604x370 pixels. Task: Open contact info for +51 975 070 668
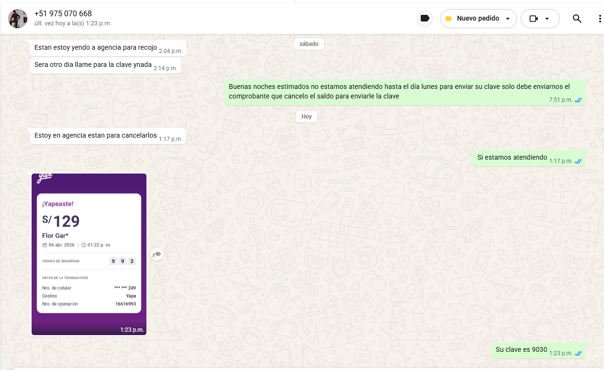(x=63, y=13)
